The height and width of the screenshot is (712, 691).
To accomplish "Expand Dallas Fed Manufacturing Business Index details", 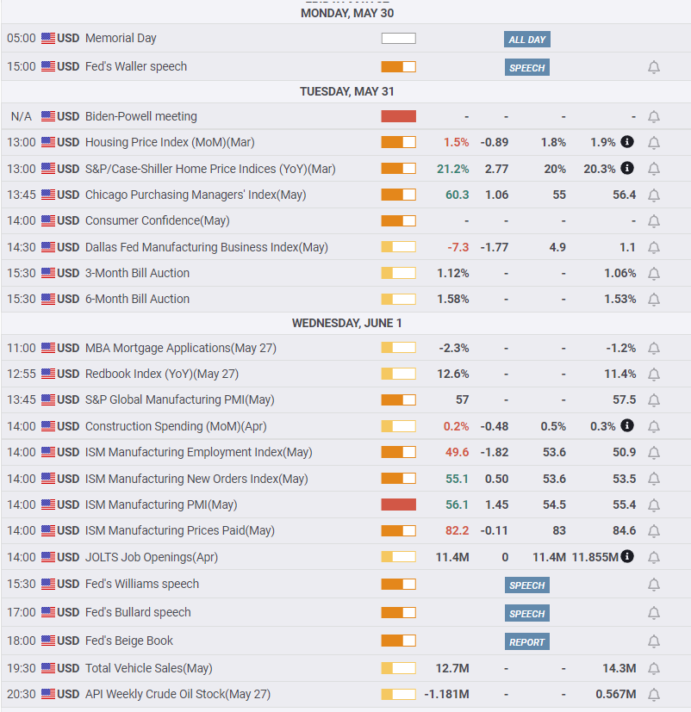I will click(206, 247).
